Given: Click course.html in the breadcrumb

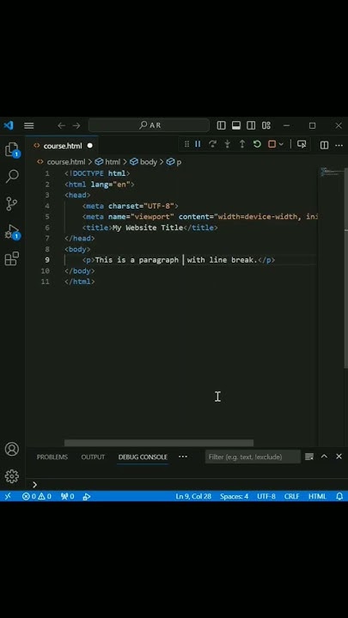Looking at the screenshot, I should (65, 162).
